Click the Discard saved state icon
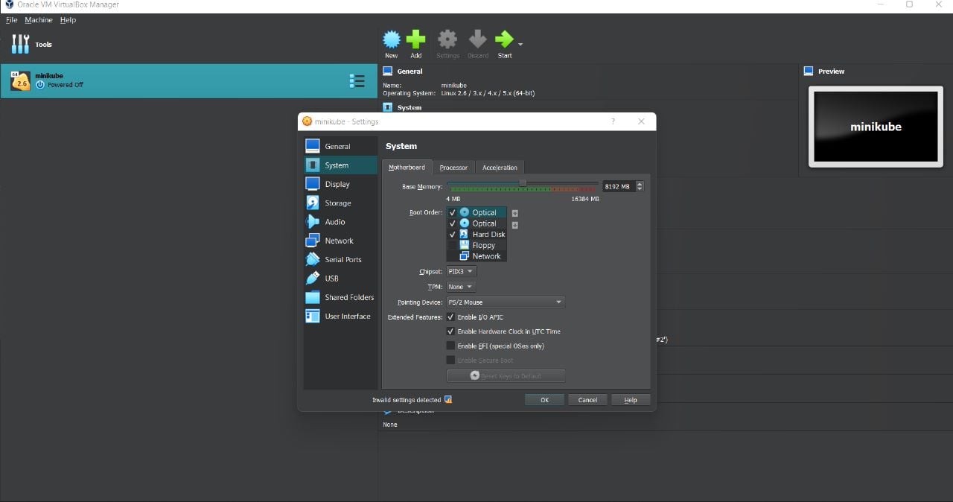 [478, 39]
